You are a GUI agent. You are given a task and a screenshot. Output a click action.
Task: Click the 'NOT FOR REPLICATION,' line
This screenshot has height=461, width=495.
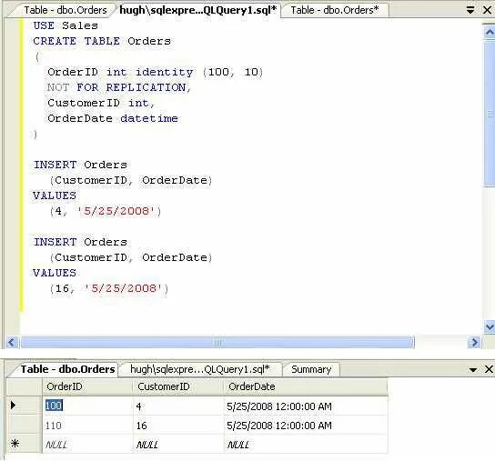pyautogui.click(x=119, y=87)
